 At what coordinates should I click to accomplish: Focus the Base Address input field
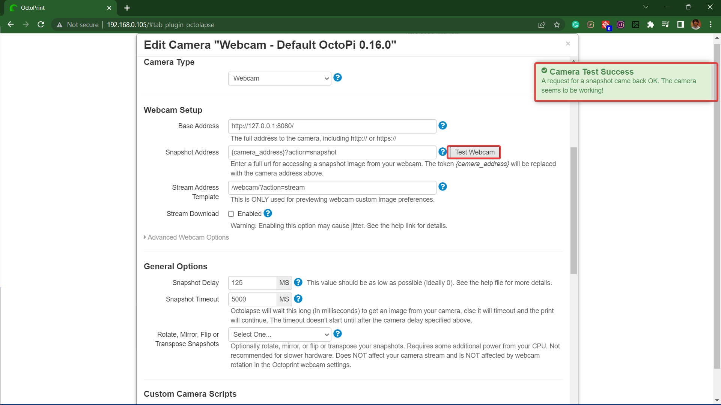click(332, 126)
